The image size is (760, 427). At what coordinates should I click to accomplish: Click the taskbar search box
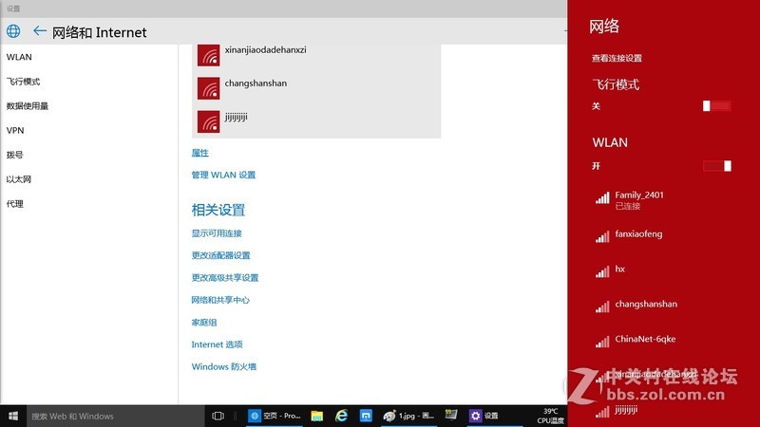click(x=115, y=416)
